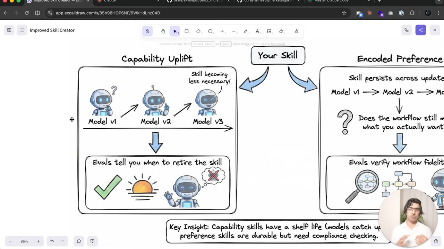Select the Pencil draw tool
Screen dimensions: 444x249
(246, 31)
